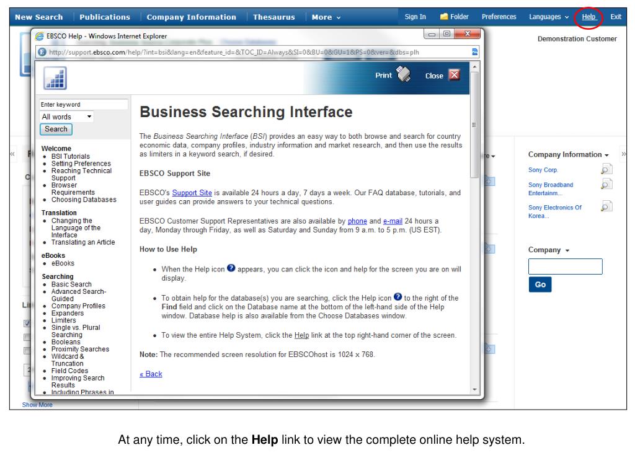635x476 pixels.
Task: Open Company Information in top menu
Action: tap(191, 17)
